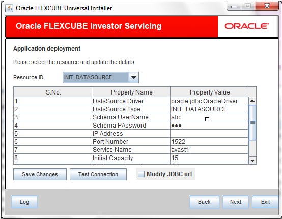Select the Port Number name cell
This screenshot has width=282, height=219.
(131, 142)
